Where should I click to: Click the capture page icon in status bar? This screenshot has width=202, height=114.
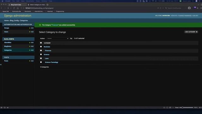pos(164,108)
